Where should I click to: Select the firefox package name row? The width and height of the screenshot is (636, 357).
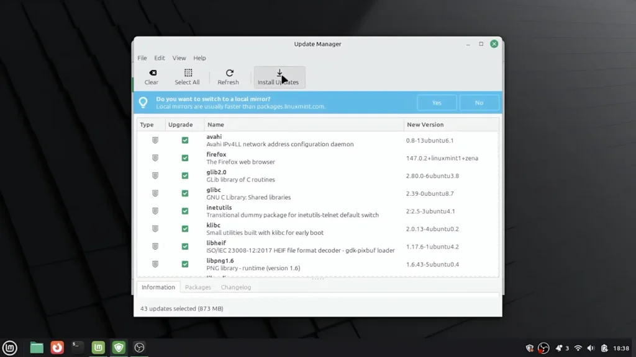click(216, 154)
